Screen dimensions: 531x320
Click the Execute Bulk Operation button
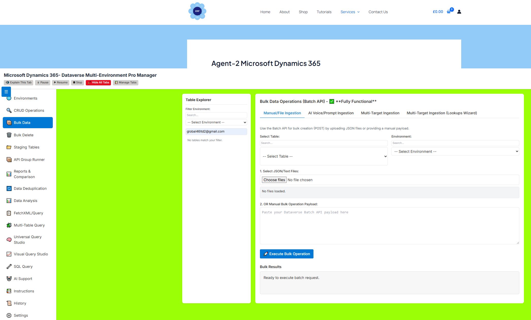click(x=286, y=254)
